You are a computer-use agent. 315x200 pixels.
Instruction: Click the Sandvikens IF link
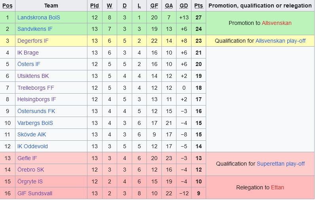(x=35, y=29)
